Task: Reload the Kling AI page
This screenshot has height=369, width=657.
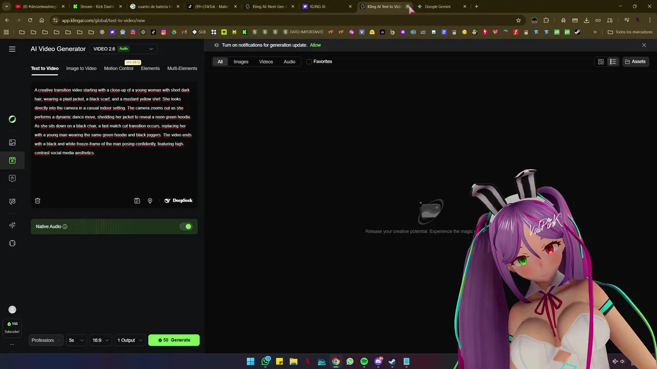Action: click(x=30, y=20)
